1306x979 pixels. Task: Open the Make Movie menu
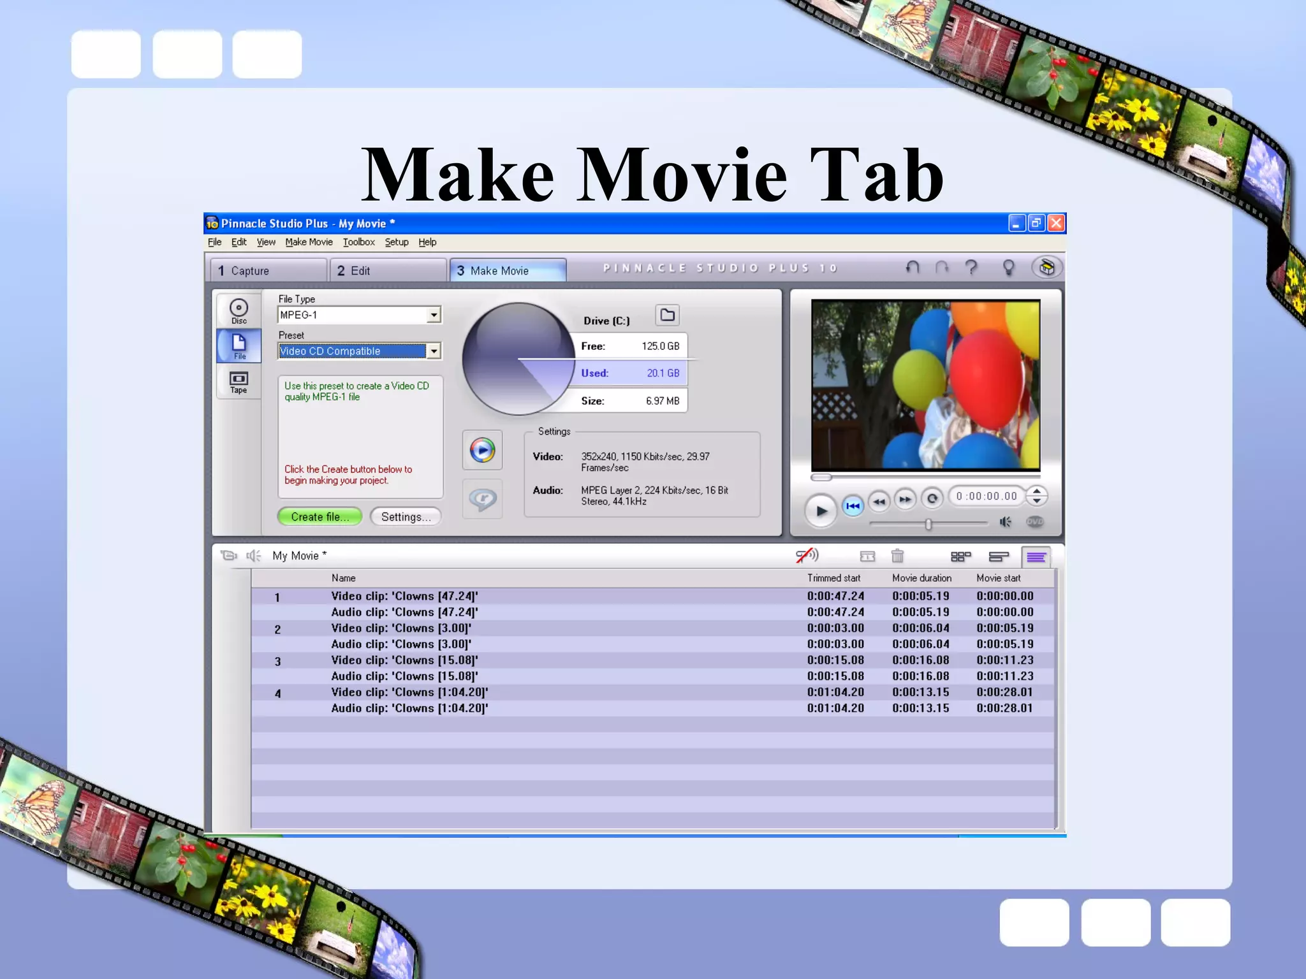309,242
